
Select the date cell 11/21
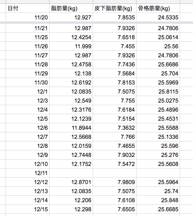(28, 28)
